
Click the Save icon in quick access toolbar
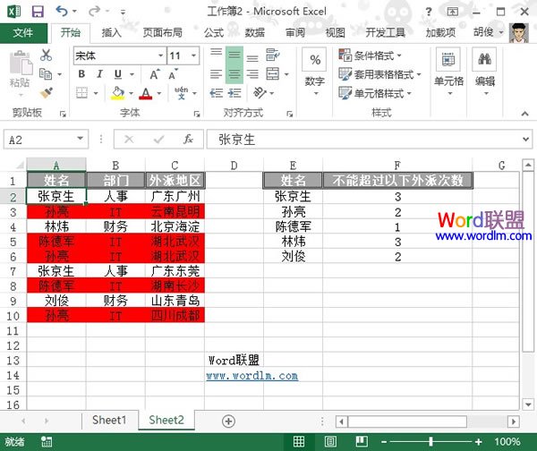pos(38,12)
